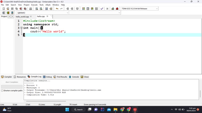
Task: Create a new source file from toolbar
Action: (x=4, y=8)
